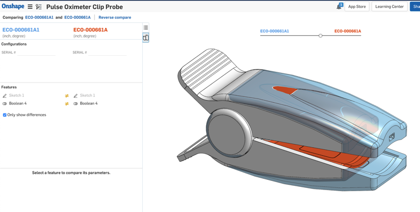The height and width of the screenshot is (212, 420).
Task: Switch to the feature list panel icon
Action: tap(146, 27)
